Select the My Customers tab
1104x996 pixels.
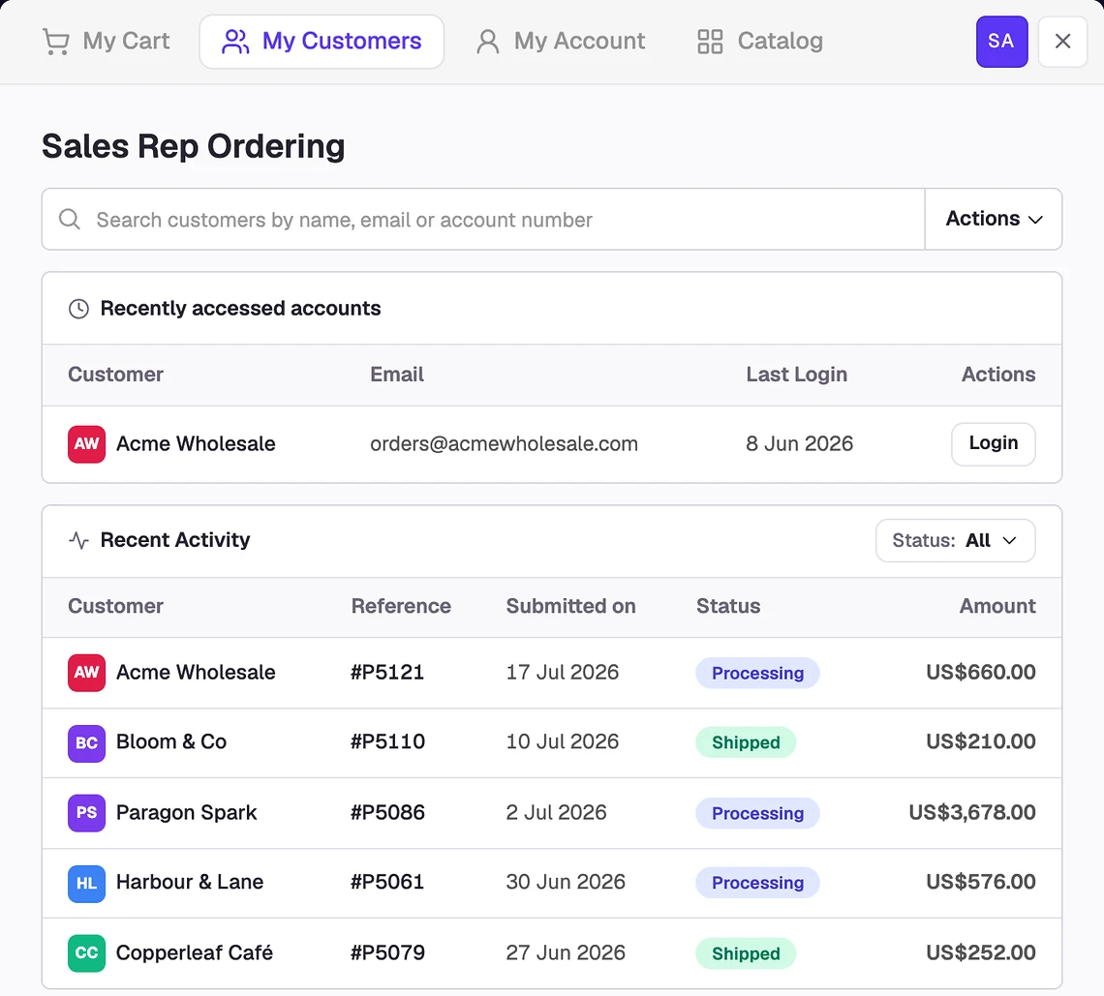[322, 42]
